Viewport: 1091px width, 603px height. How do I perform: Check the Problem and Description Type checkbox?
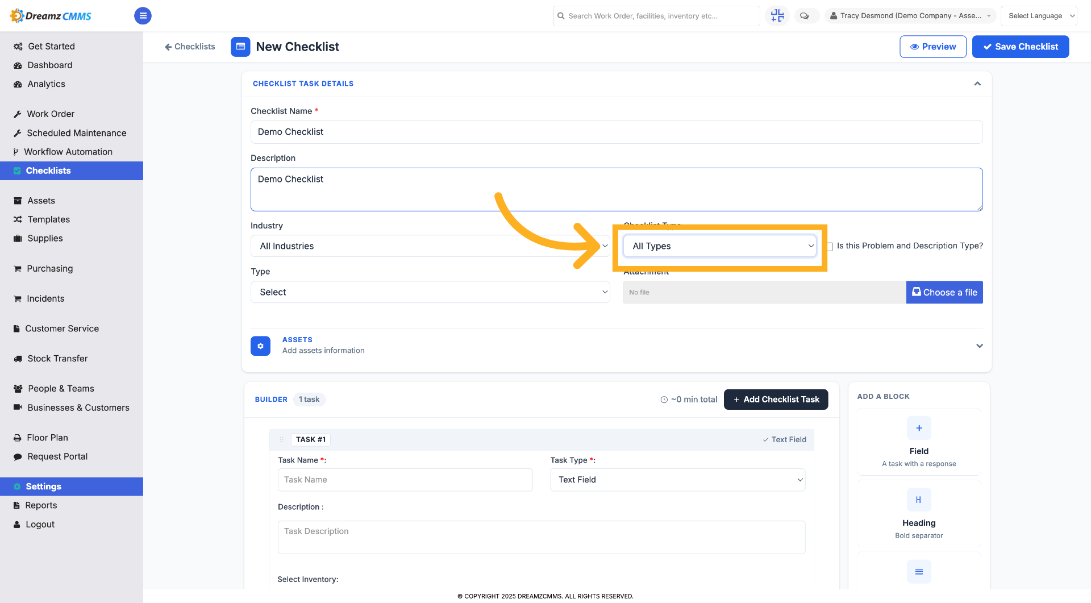pyautogui.click(x=830, y=247)
